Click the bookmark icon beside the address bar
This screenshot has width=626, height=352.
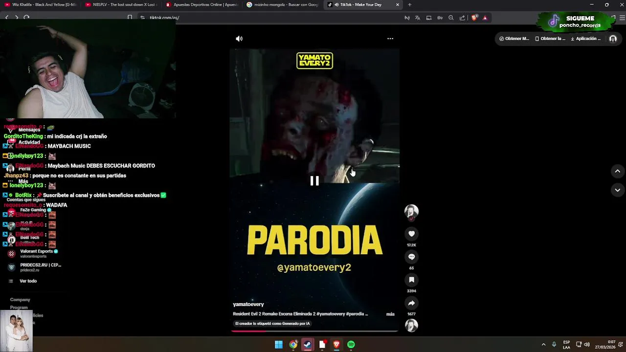[130, 18]
